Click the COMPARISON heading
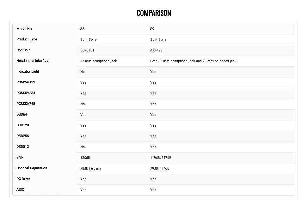The height and width of the screenshot is (204, 308). [154, 13]
